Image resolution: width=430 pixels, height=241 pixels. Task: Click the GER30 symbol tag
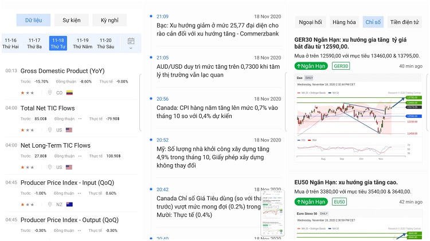coord(341,66)
